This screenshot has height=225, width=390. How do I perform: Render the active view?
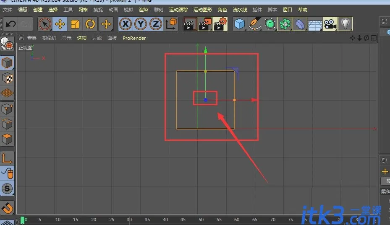pos(190,24)
